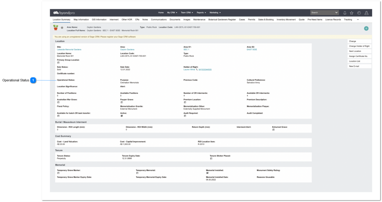Click Change Holder of Right button
Screen dimensions: 382x202
(x=359, y=46)
